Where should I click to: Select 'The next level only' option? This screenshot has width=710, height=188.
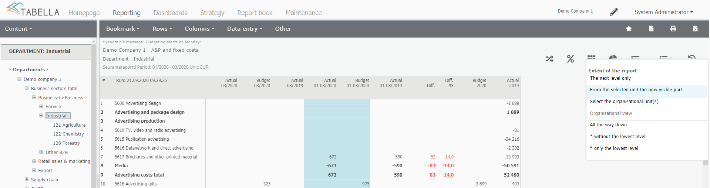[610, 78]
